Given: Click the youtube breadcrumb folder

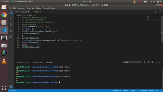Looking at the screenshot, I should click(x=19, y=15).
